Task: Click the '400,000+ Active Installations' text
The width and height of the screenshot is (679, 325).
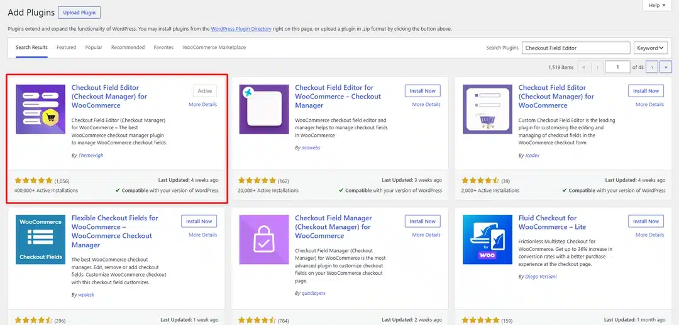Action: pos(47,190)
